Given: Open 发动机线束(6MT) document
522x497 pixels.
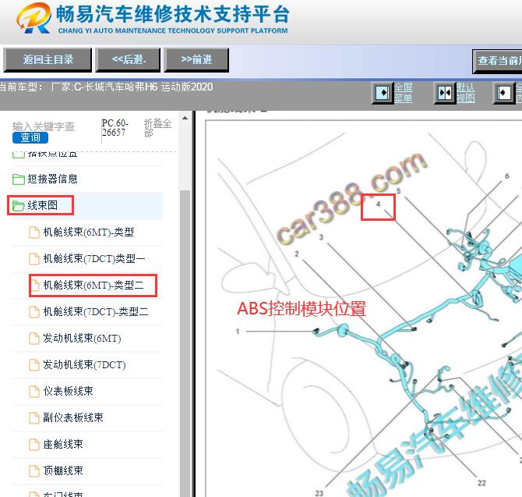Looking at the screenshot, I should tap(82, 338).
